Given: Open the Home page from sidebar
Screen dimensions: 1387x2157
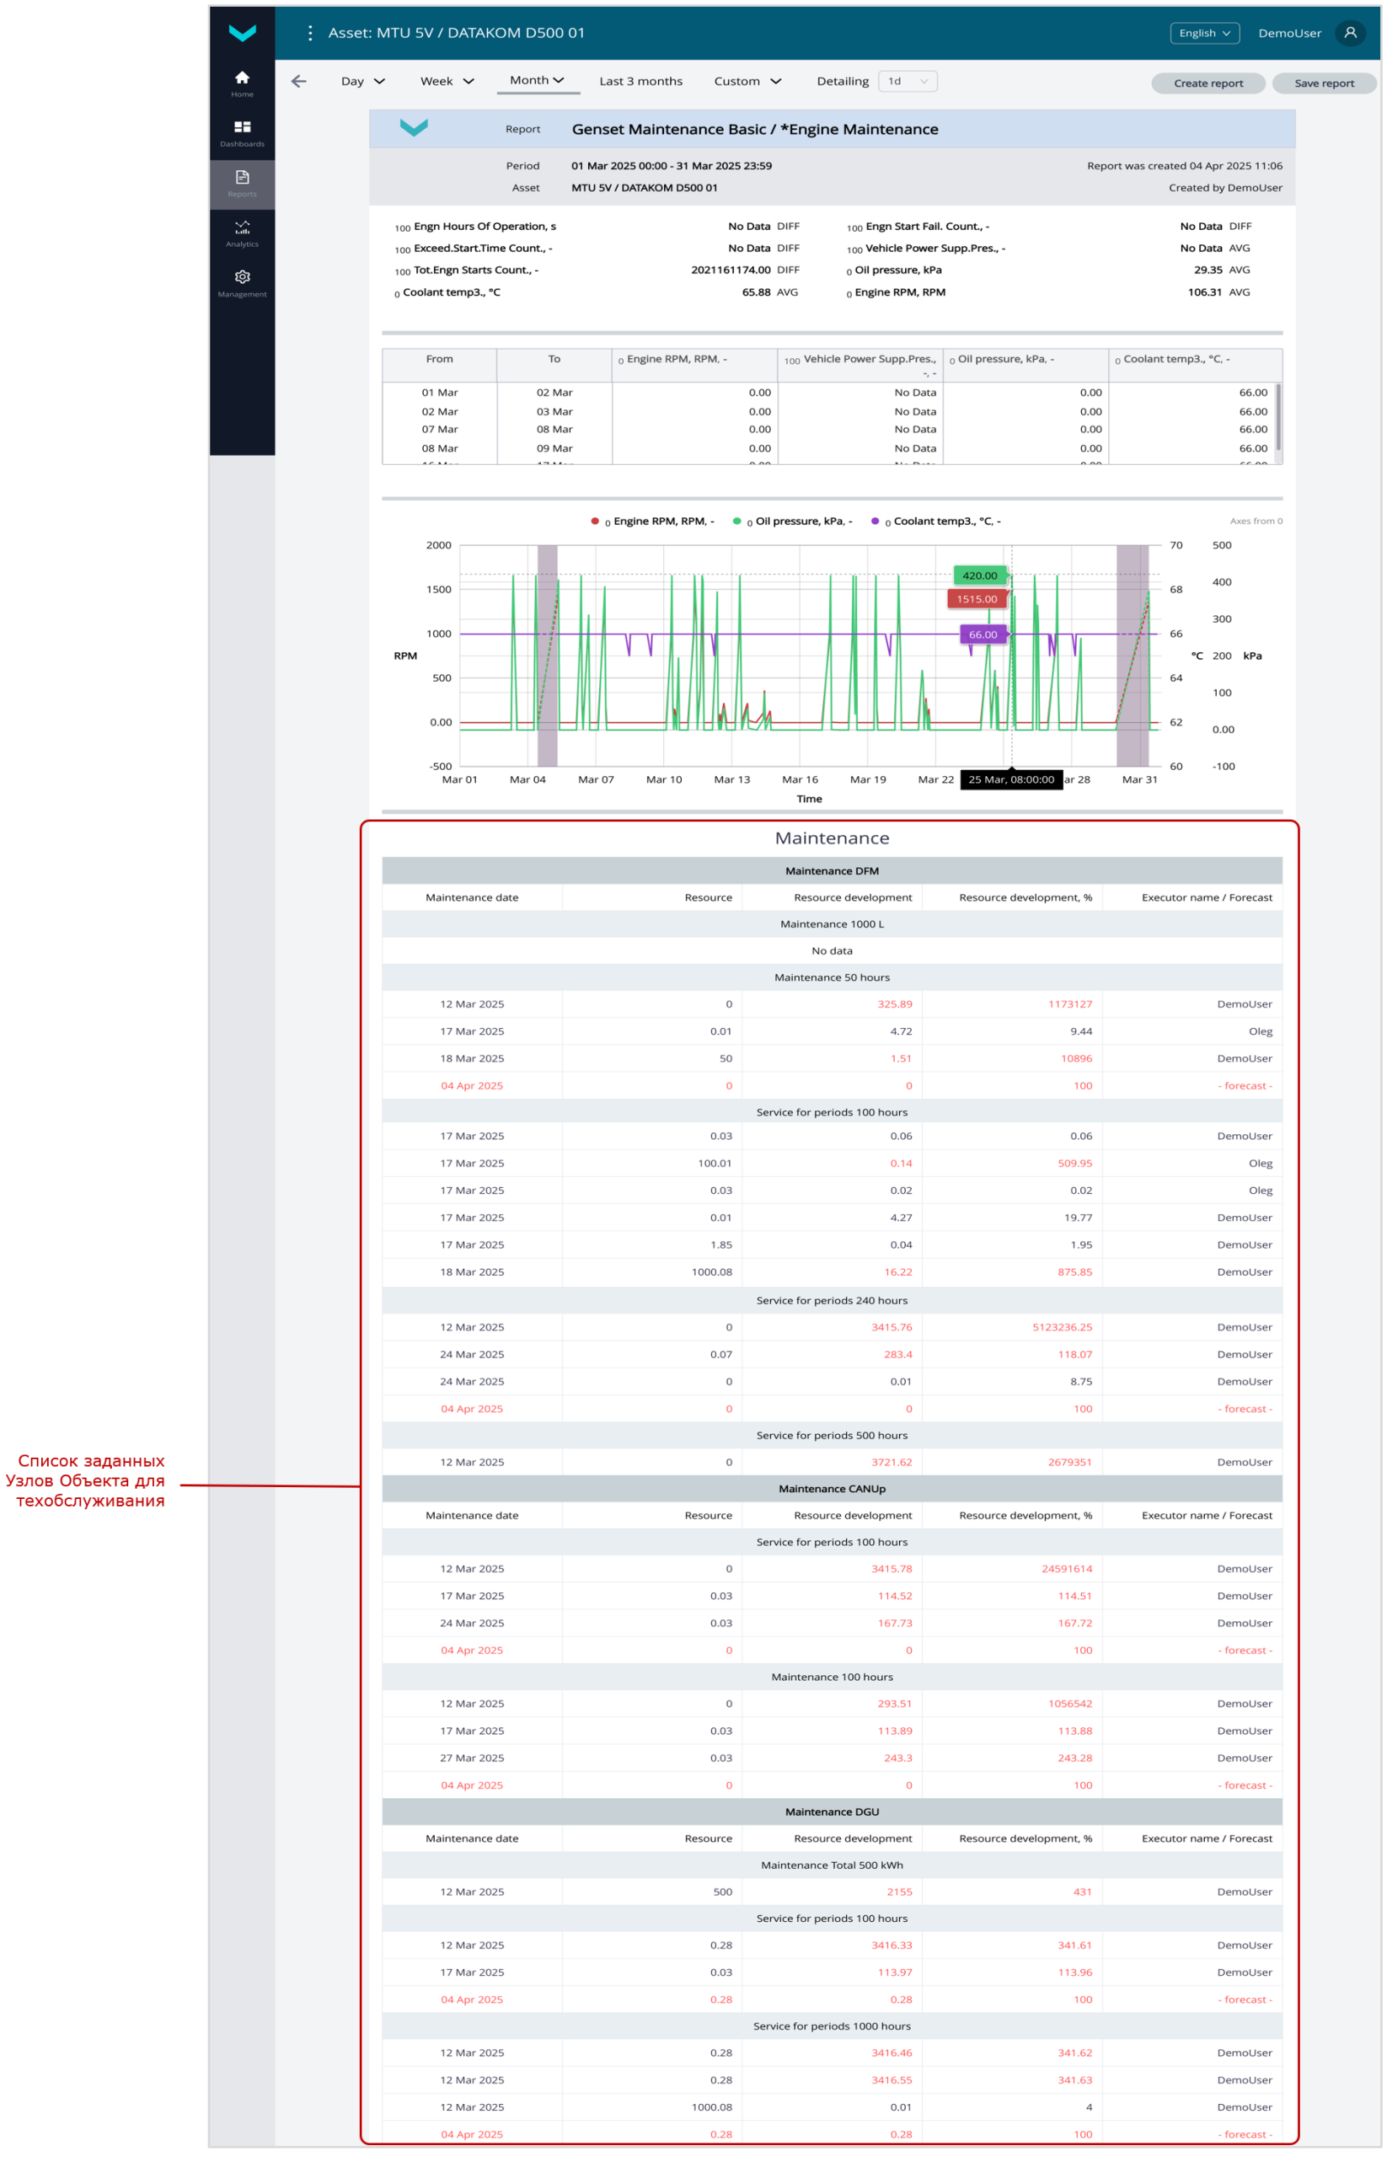Looking at the screenshot, I should 241,83.
